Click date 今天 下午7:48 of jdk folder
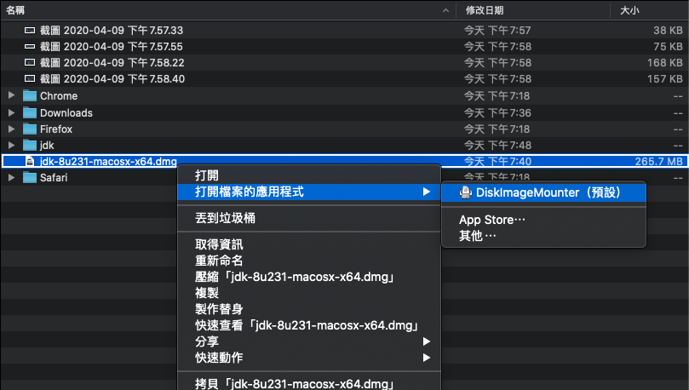The width and height of the screenshot is (689, 390). [497, 146]
